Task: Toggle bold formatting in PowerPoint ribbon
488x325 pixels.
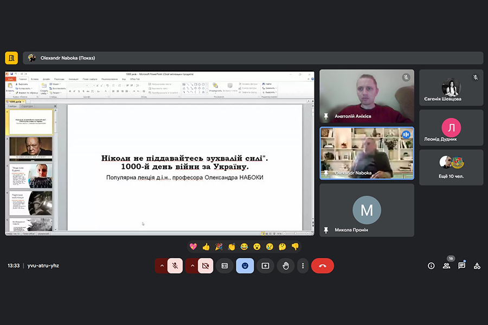Action: click(70, 92)
